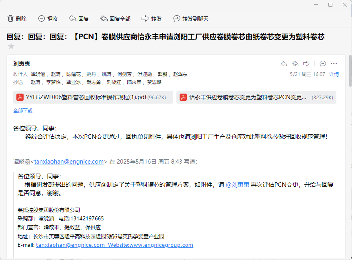Click the 转发 forward button in toolbar
This screenshot has height=260, width=352.
tap(152, 19)
